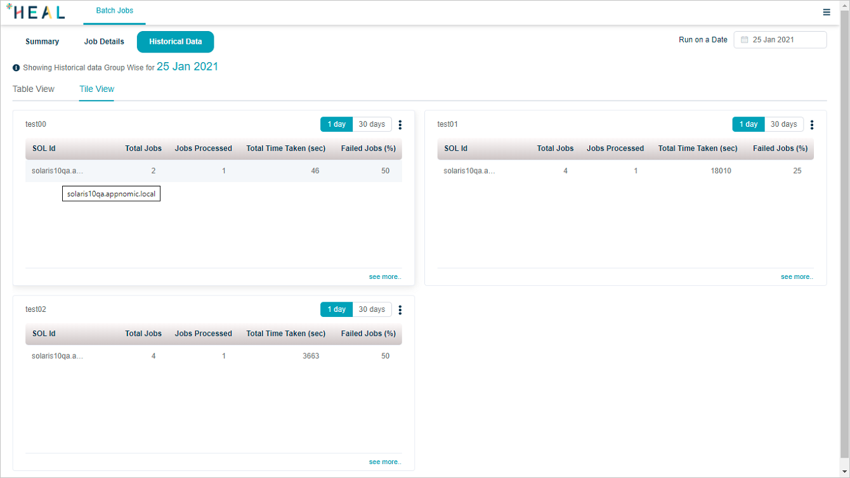Sort test00 table by Total Jobs header
The height and width of the screenshot is (478, 850).
pyautogui.click(x=143, y=148)
